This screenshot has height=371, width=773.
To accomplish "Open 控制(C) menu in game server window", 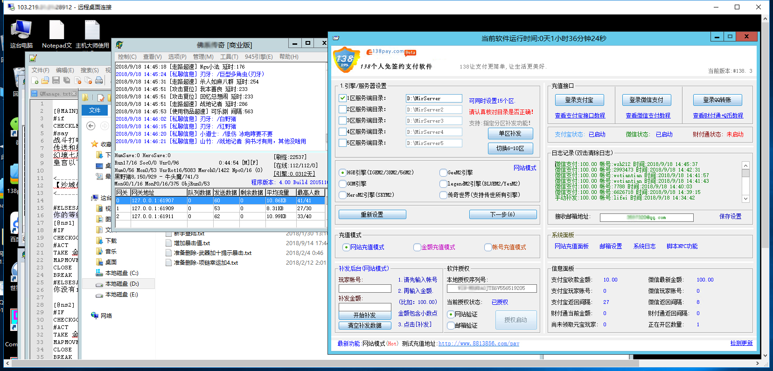I will click(127, 56).
